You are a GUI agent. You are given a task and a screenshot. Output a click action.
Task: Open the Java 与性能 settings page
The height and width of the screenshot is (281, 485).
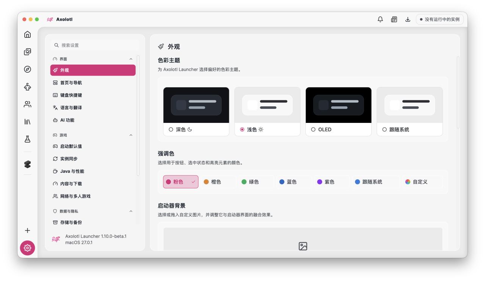pos(93,171)
